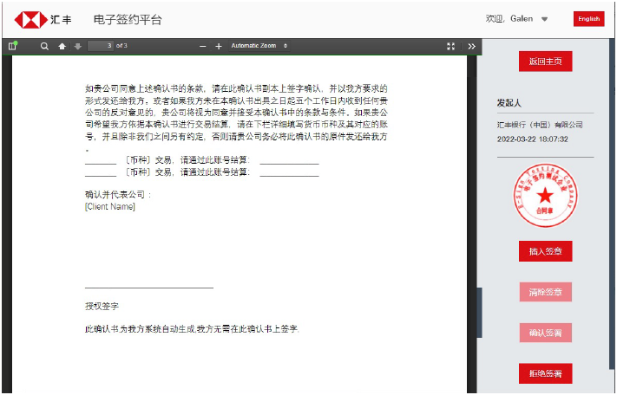Switch to presentation fullscreen mode
617x395 pixels.
(450, 46)
